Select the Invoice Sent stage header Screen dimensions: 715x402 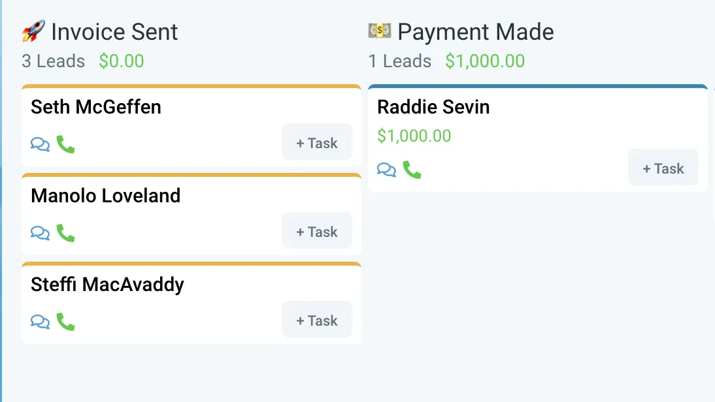click(114, 32)
